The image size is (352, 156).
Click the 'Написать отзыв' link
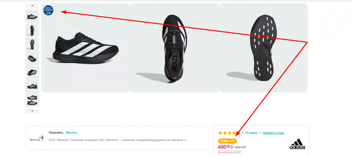pos(273,133)
